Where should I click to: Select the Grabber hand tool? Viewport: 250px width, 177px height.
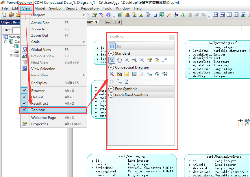tap(119, 60)
